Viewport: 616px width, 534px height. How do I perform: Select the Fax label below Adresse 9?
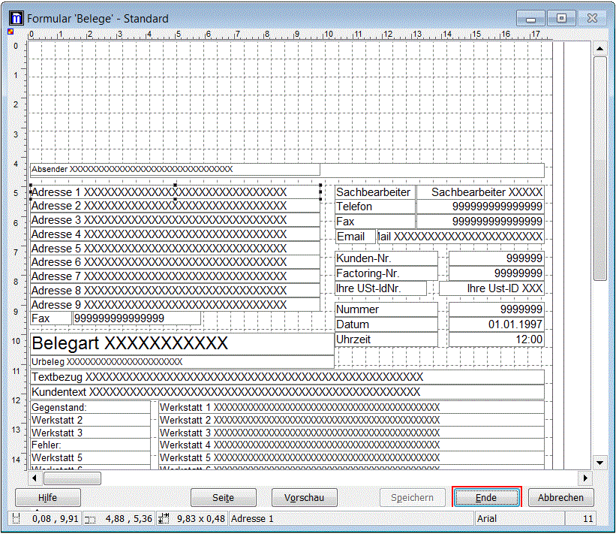pos(51,318)
